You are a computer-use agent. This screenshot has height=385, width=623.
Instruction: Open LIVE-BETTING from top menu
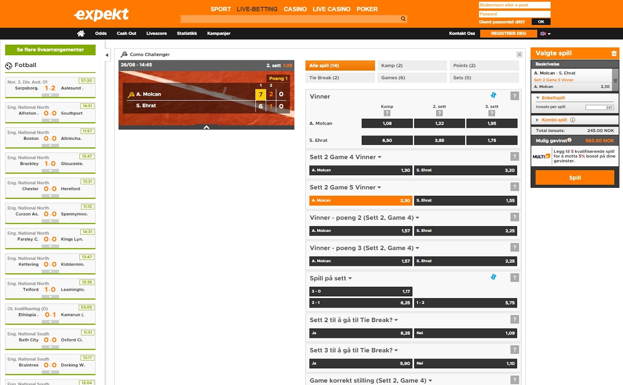[257, 9]
